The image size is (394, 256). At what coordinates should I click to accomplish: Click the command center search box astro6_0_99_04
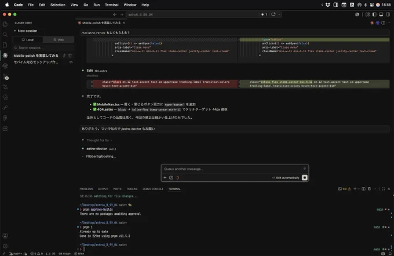[x=192, y=14]
